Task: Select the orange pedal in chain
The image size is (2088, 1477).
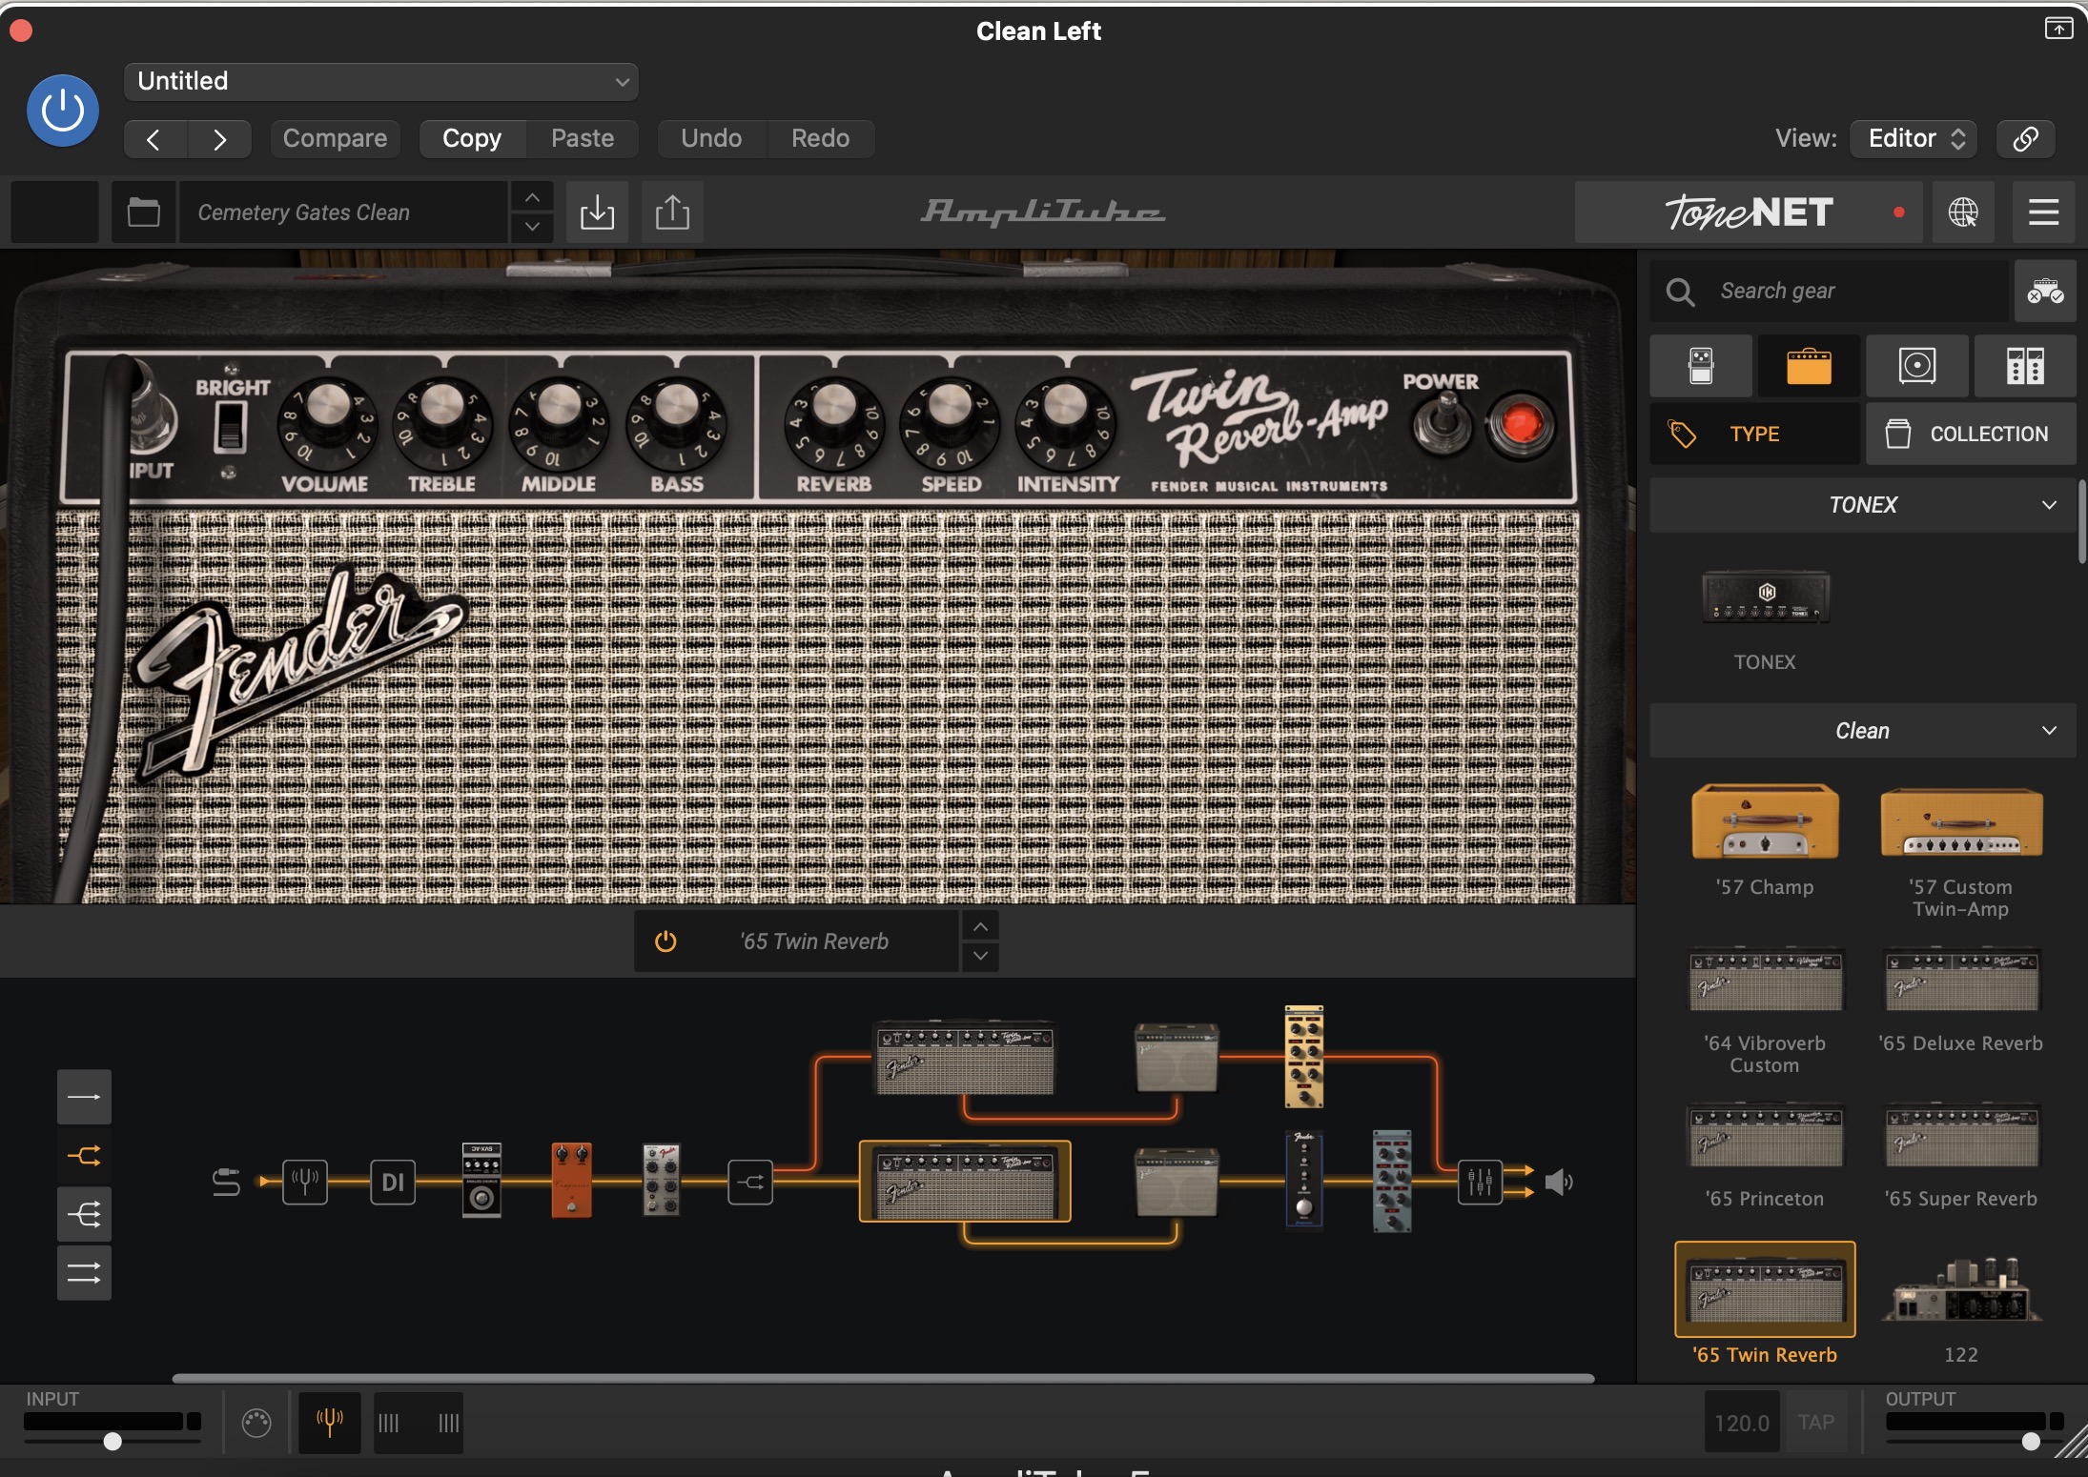Action: pos(572,1180)
